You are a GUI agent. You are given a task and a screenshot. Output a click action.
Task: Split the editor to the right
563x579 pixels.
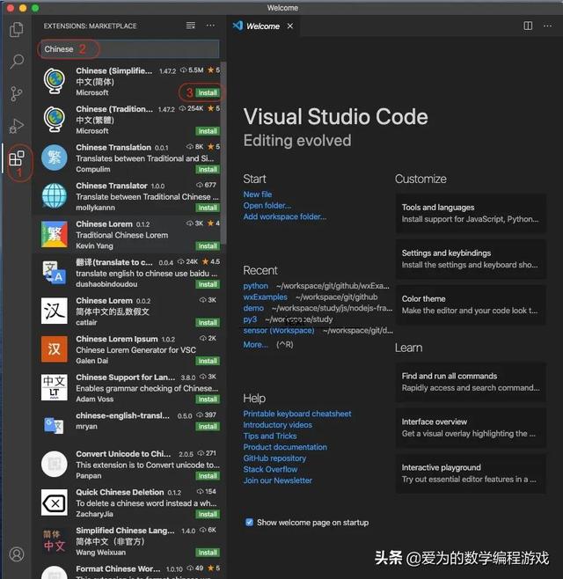tap(528, 26)
